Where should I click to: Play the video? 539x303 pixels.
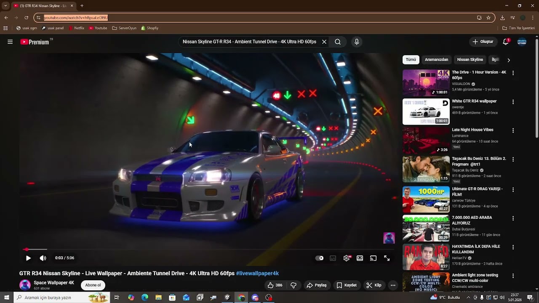tap(28, 258)
